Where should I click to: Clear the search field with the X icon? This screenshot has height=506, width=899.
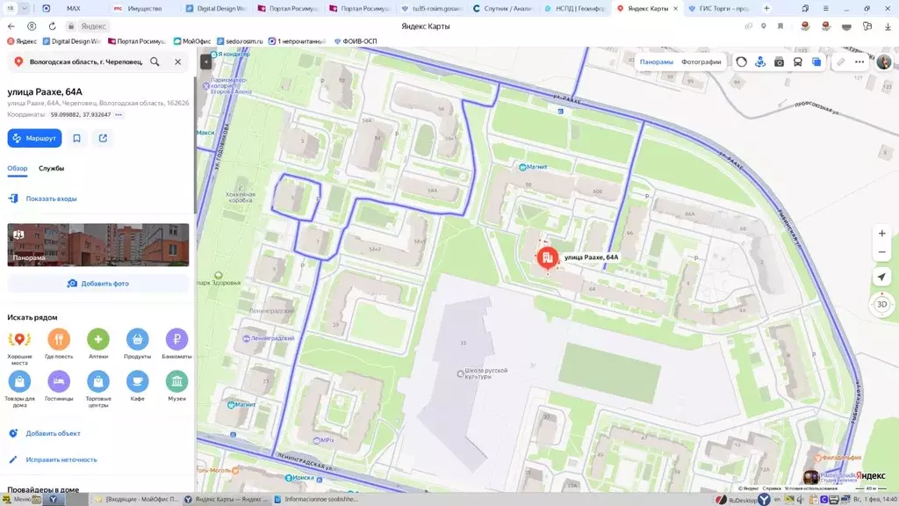[x=177, y=61]
